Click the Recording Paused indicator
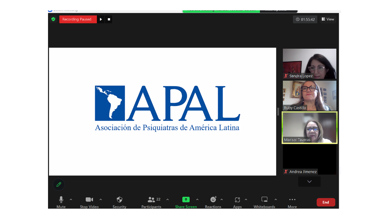389x219 pixels. (x=78, y=19)
